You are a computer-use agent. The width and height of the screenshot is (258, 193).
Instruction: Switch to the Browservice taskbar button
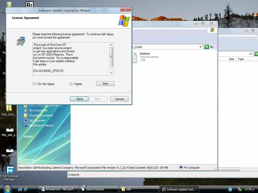click(58, 189)
